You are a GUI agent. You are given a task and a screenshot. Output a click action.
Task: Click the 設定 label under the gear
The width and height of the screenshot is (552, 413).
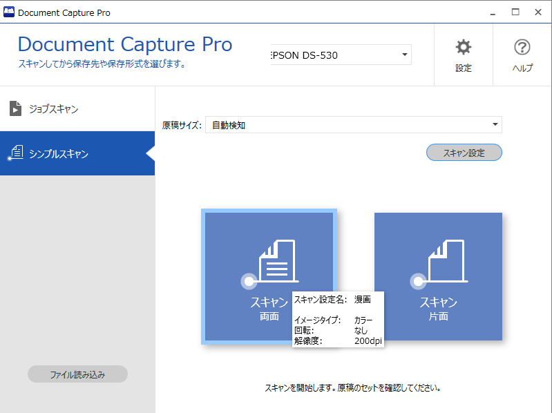point(464,68)
